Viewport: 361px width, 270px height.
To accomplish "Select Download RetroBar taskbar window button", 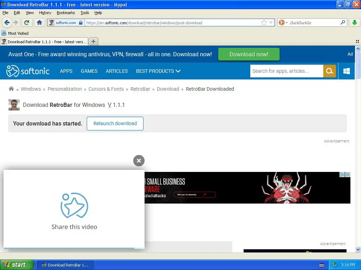I will tap(66, 265).
